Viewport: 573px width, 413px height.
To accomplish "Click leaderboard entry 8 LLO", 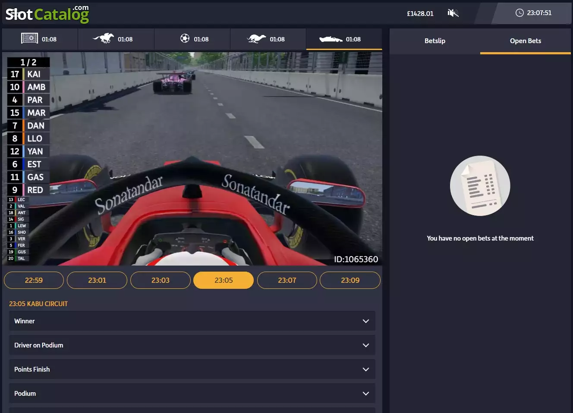I will click(x=28, y=138).
